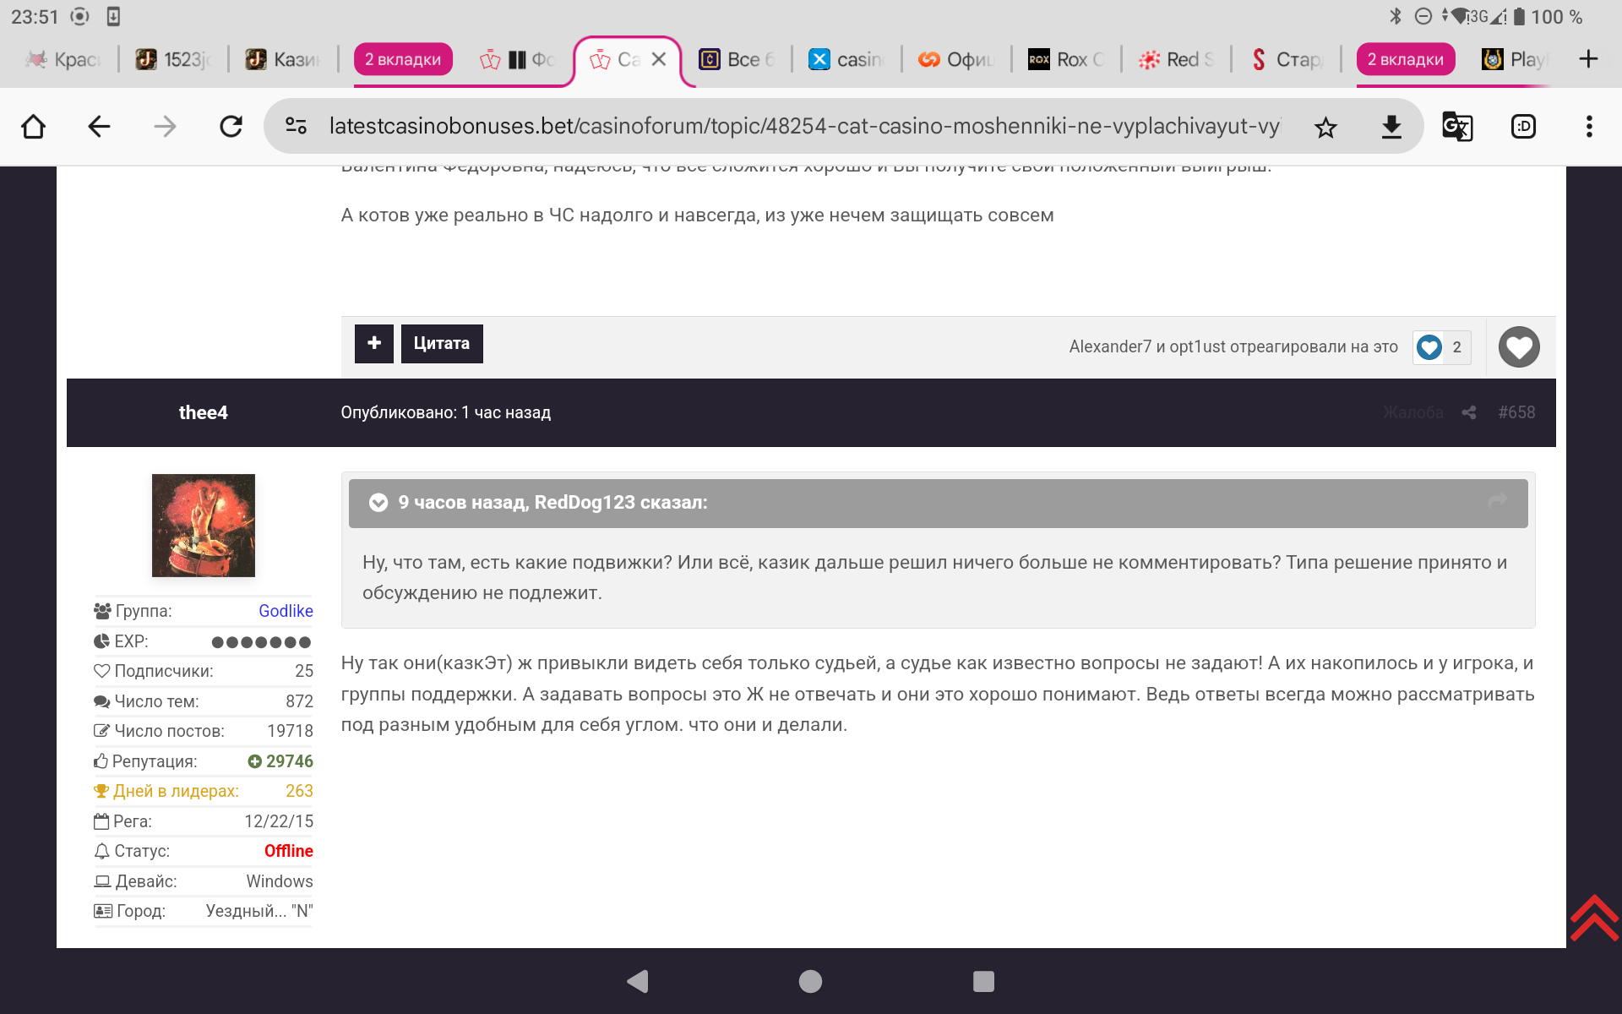Open thee4 username profile link
The height and width of the screenshot is (1014, 1622).
[x=203, y=412]
